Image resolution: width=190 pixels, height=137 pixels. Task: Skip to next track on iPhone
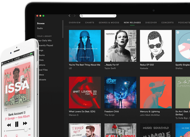pyautogui.click(x=25, y=123)
